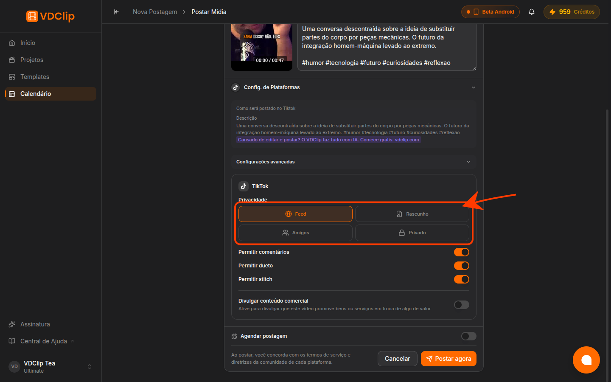Click the globe icon on Feed
Viewport: 611px width, 382px height.
click(289, 214)
